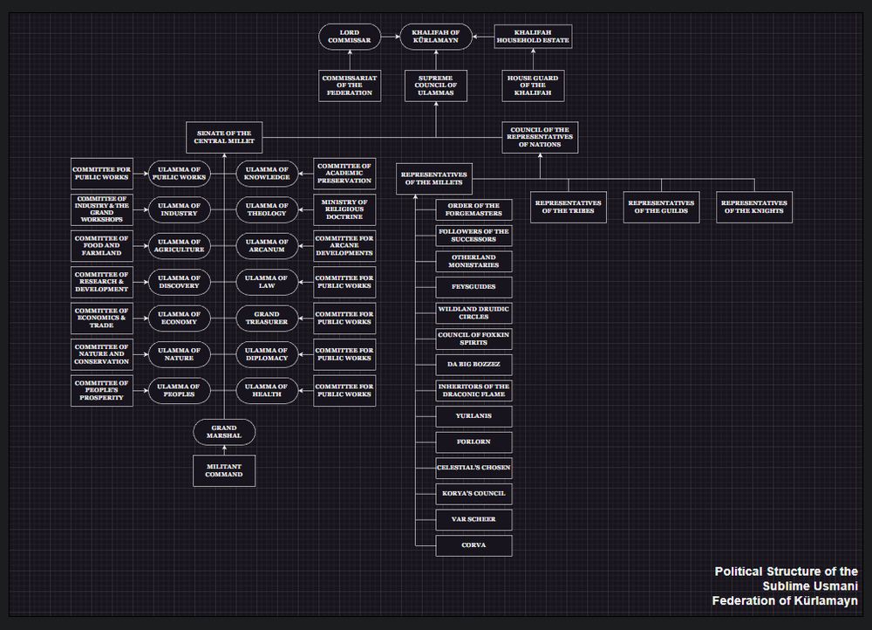This screenshot has width=872, height=630.
Task: Click Followers of the Successors box
Action: pyautogui.click(x=473, y=236)
